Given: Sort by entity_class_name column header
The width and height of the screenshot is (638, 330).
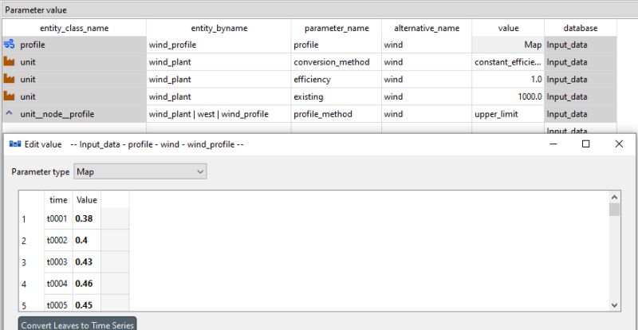Looking at the screenshot, I should (x=74, y=28).
